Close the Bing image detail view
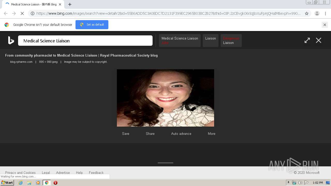The image size is (331, 186). 319,40
